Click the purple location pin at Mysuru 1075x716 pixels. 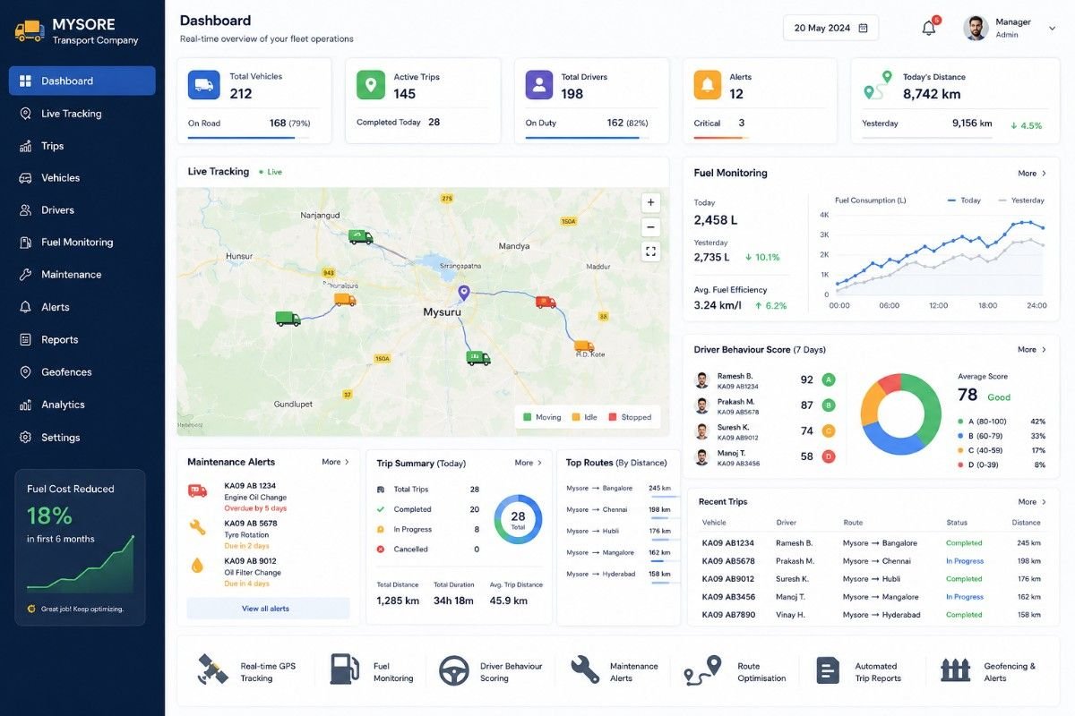[x=464, y=293]
